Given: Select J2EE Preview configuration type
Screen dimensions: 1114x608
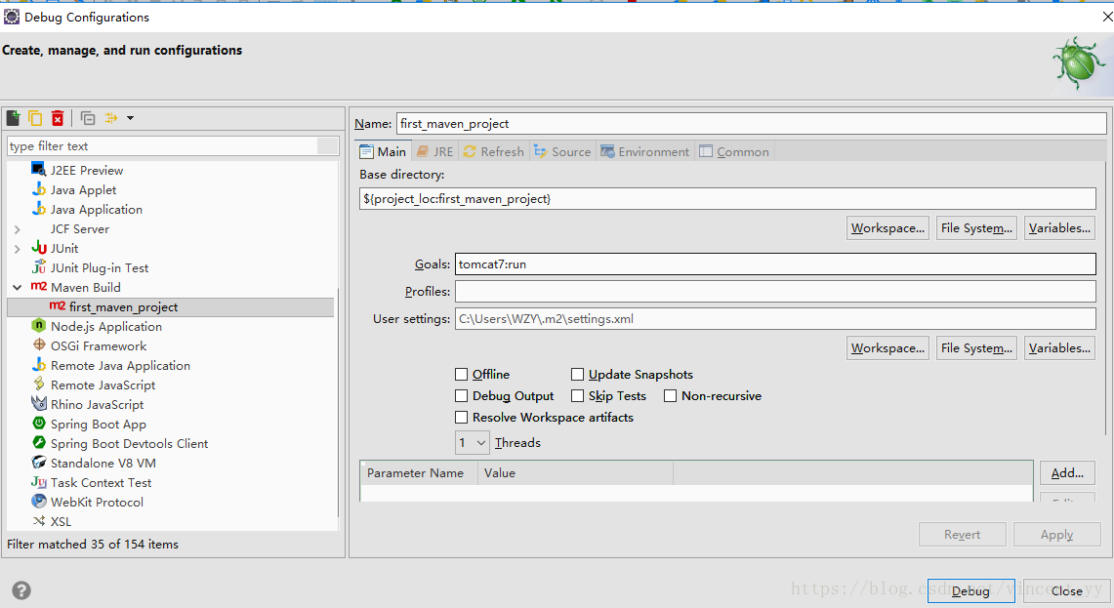Looking at the screenshot, I should point(87,171).
